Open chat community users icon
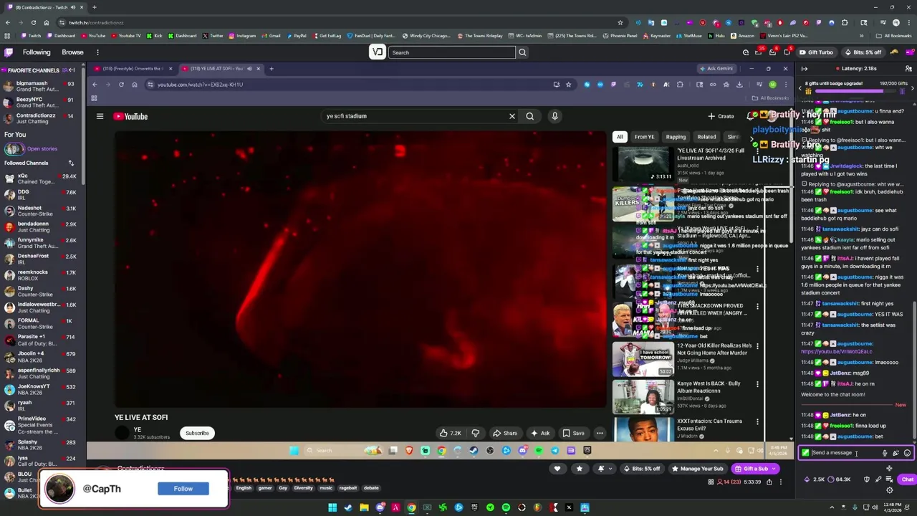This screenshot has height=516, width=917. coord(908,69)
